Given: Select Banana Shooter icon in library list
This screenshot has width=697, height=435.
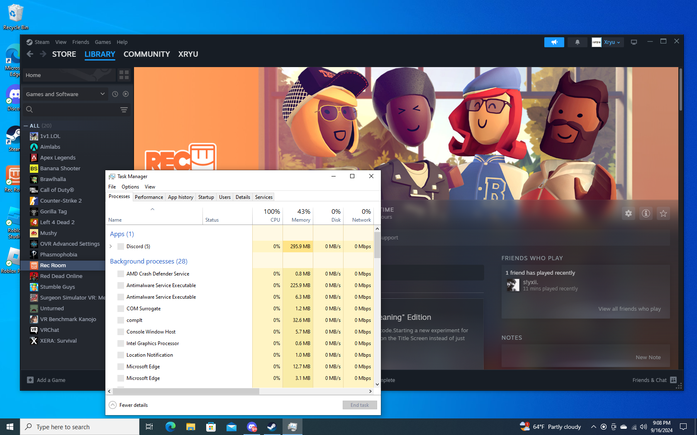Looking at the screenshot, I should click(34, 168).
